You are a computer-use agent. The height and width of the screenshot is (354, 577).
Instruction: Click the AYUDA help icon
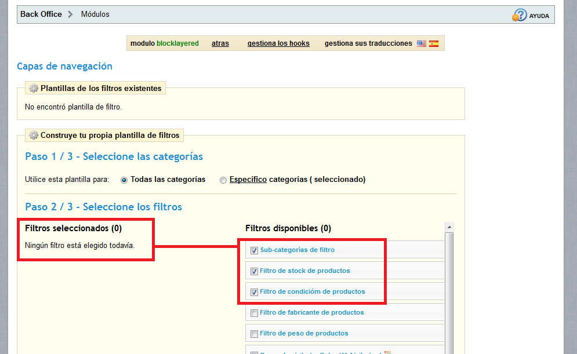[x=520, y=16]
